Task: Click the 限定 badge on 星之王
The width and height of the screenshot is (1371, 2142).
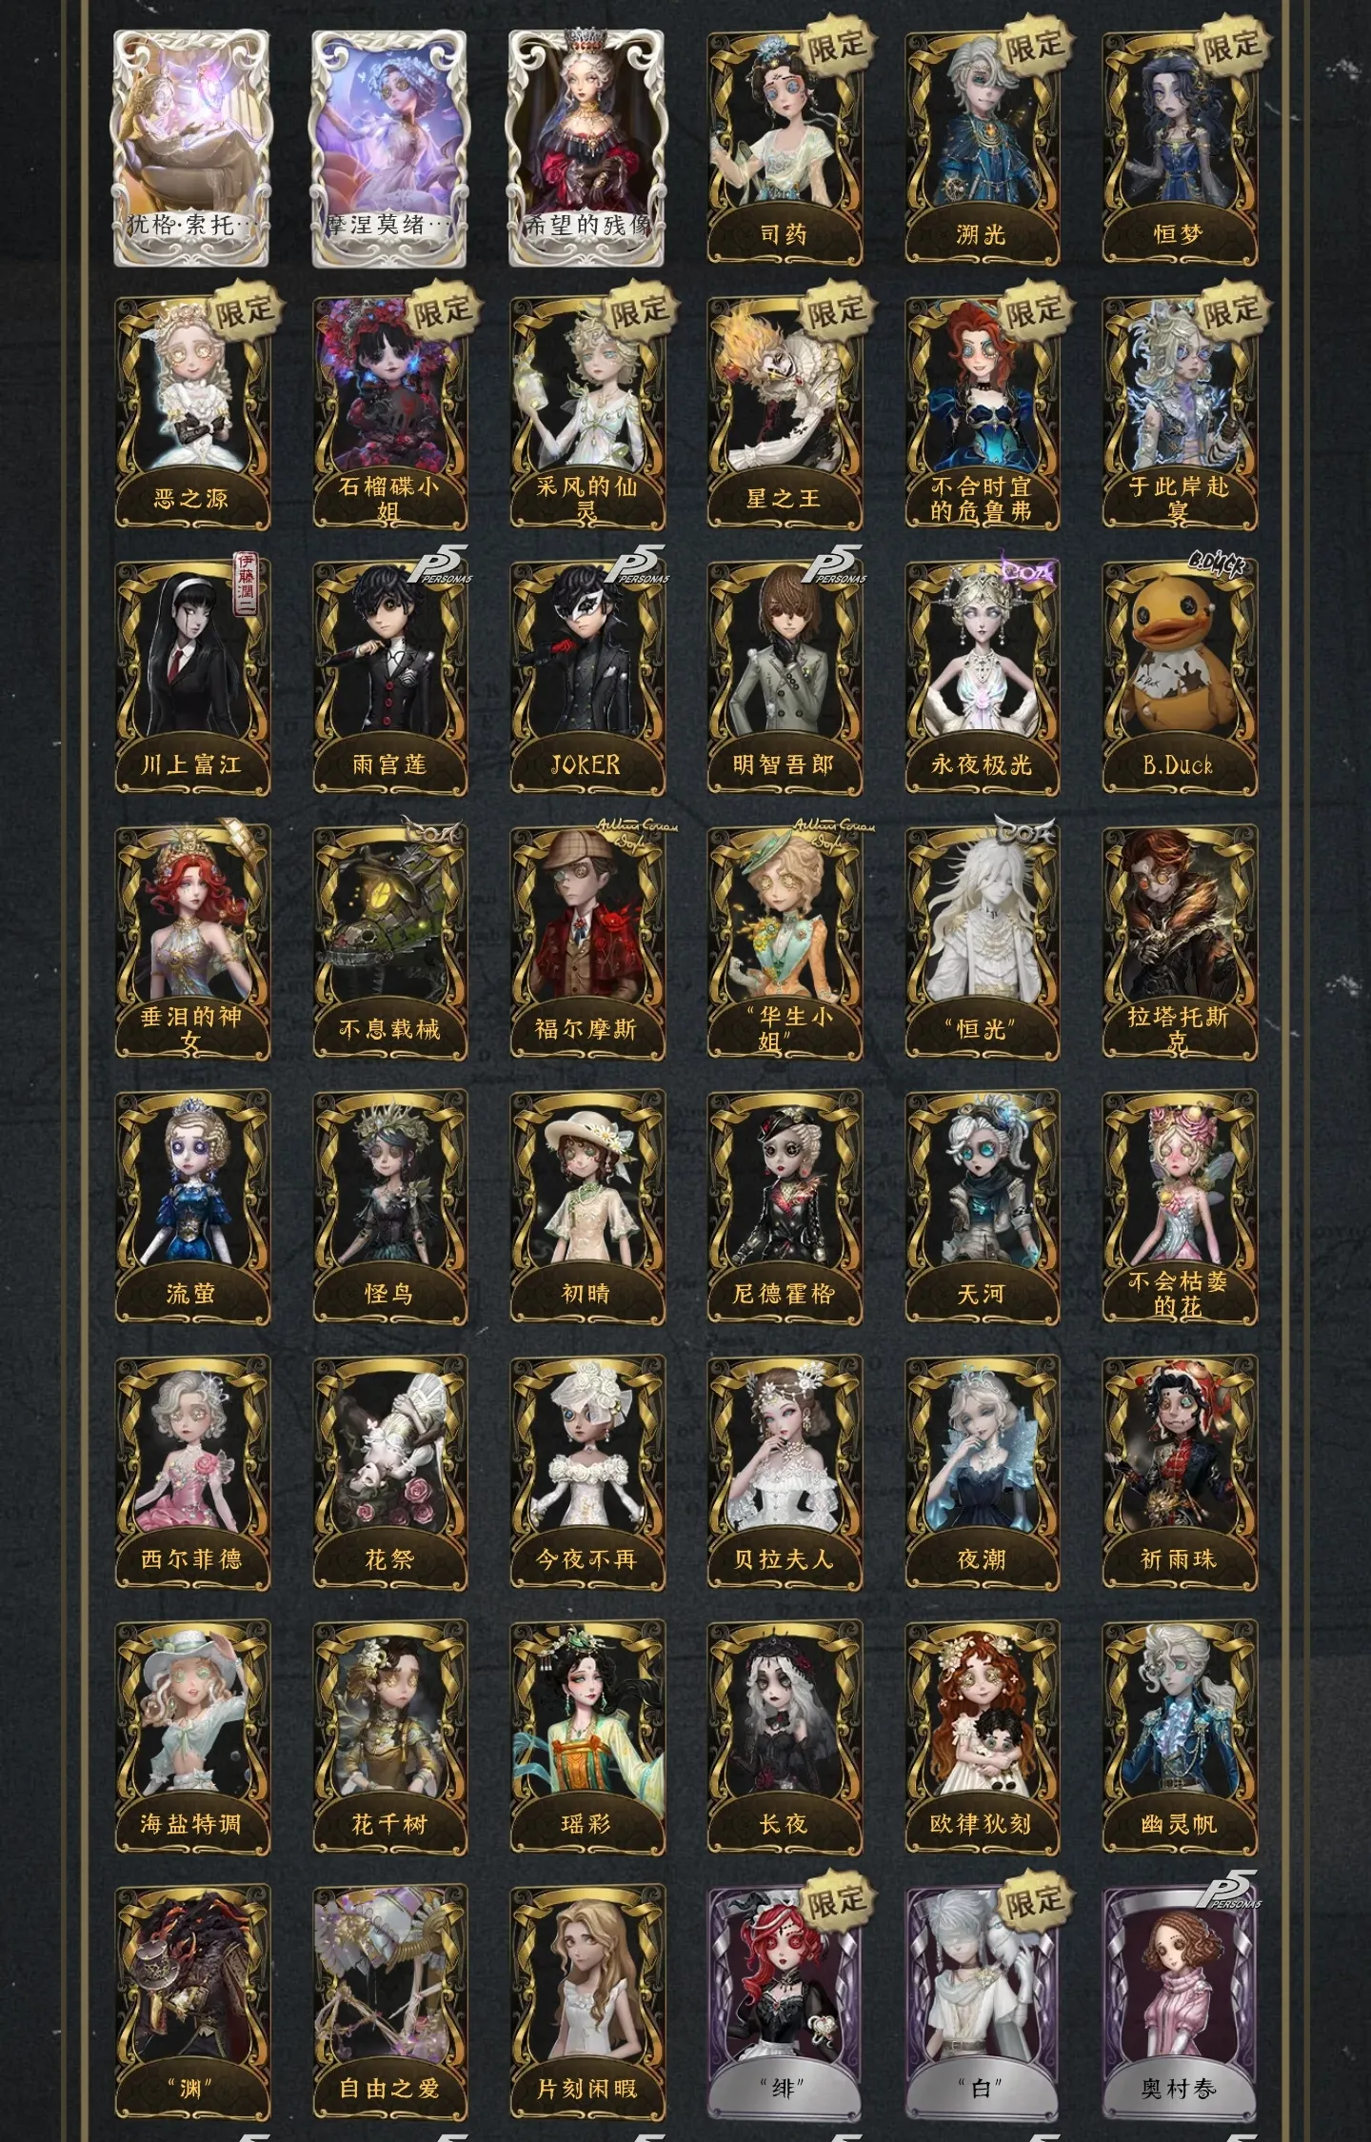Action: tap(835, 311)
